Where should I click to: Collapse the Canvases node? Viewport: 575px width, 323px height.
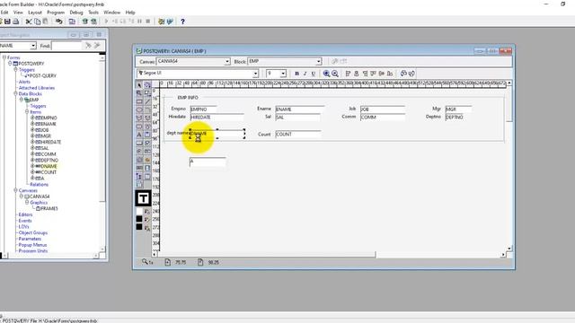16,190
